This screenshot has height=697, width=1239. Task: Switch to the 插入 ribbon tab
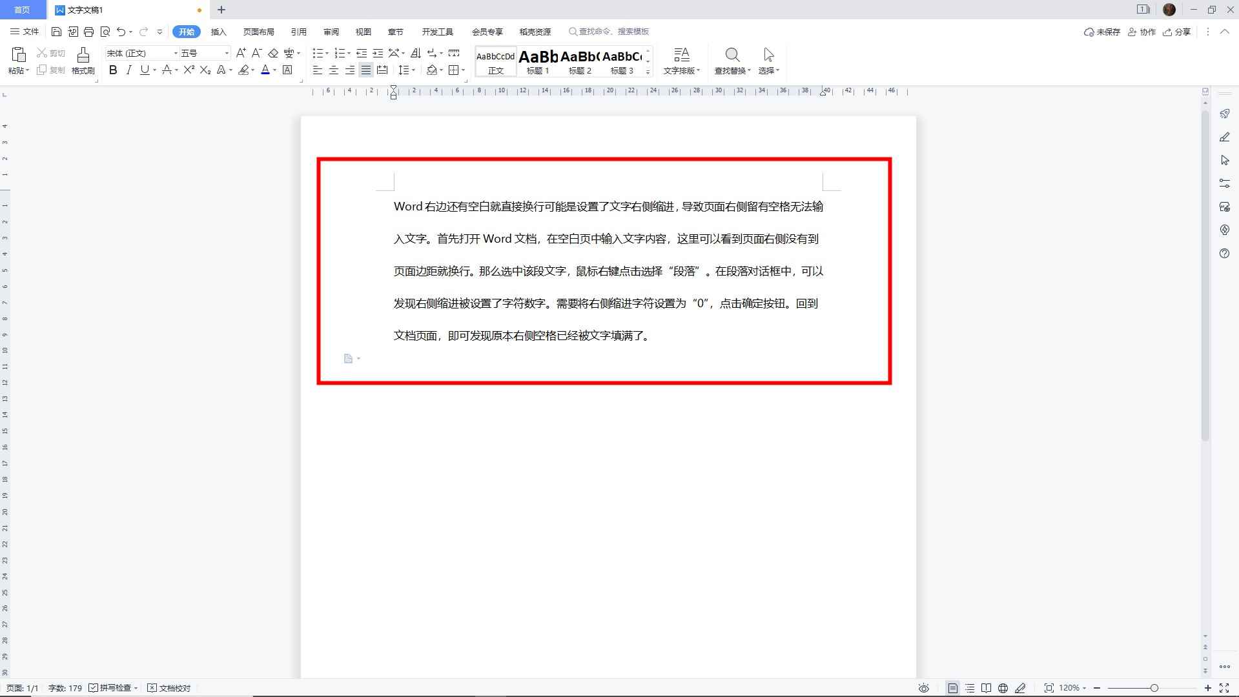[218, 31]
